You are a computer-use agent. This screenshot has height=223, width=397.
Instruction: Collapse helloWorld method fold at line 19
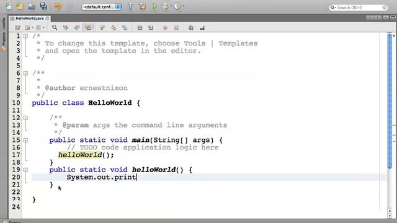point(25,170)
